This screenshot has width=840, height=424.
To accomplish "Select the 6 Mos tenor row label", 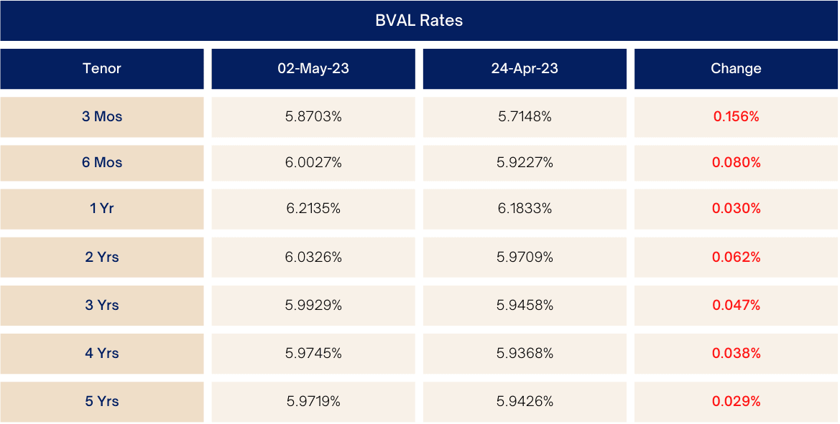I will coord(102,163).
